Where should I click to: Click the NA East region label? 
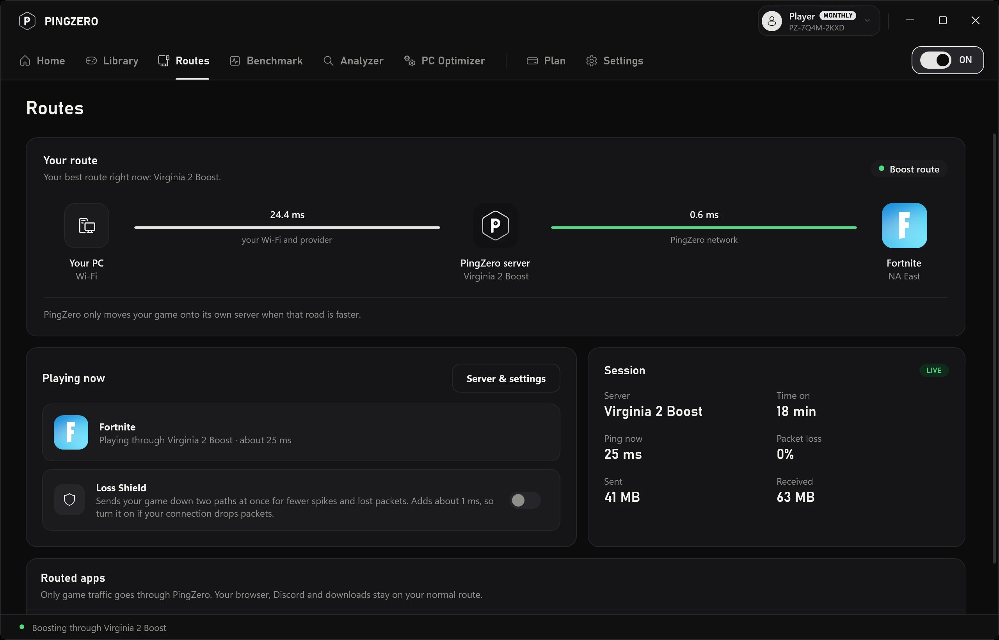tap(904, 276)
